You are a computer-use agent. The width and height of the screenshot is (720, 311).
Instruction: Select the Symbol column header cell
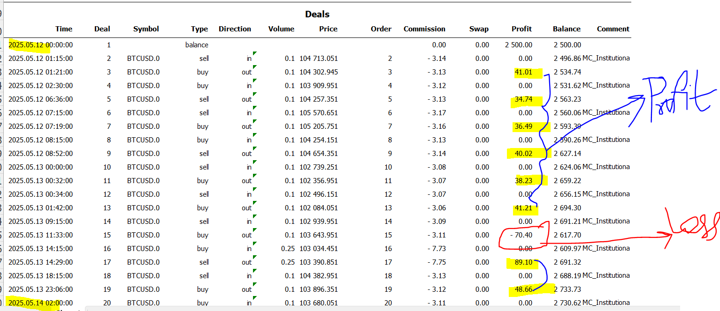[x=146, y=29]
